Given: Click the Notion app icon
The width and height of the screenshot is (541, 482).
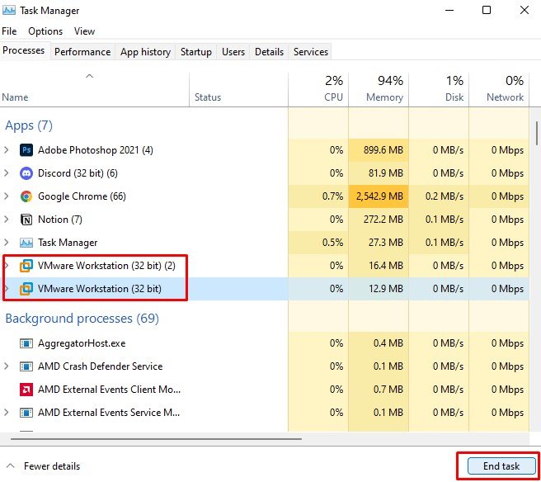Looking at the screenshot, I should (x=26, y=220).
